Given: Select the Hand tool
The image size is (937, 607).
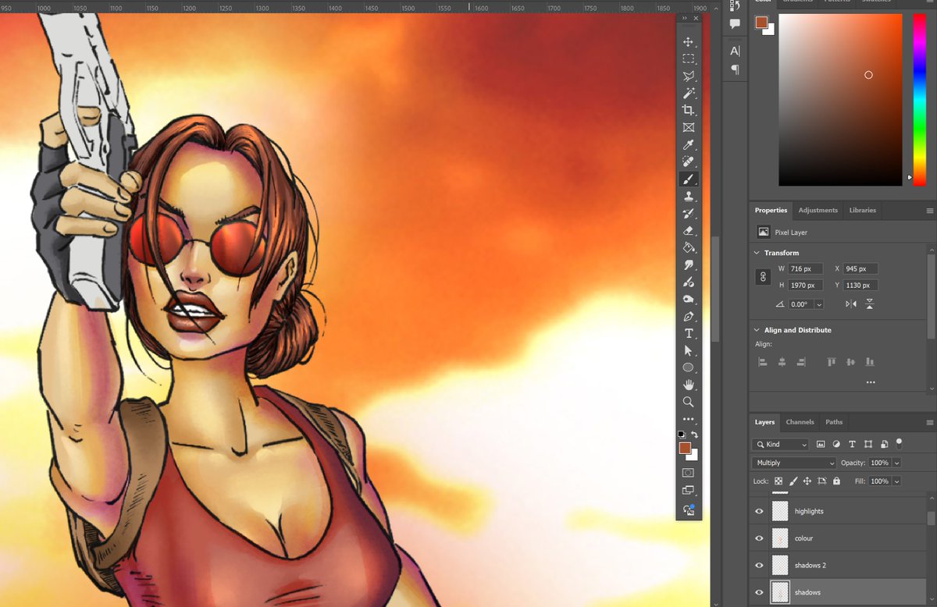Looking at the screenshot, I should point(688,385).
